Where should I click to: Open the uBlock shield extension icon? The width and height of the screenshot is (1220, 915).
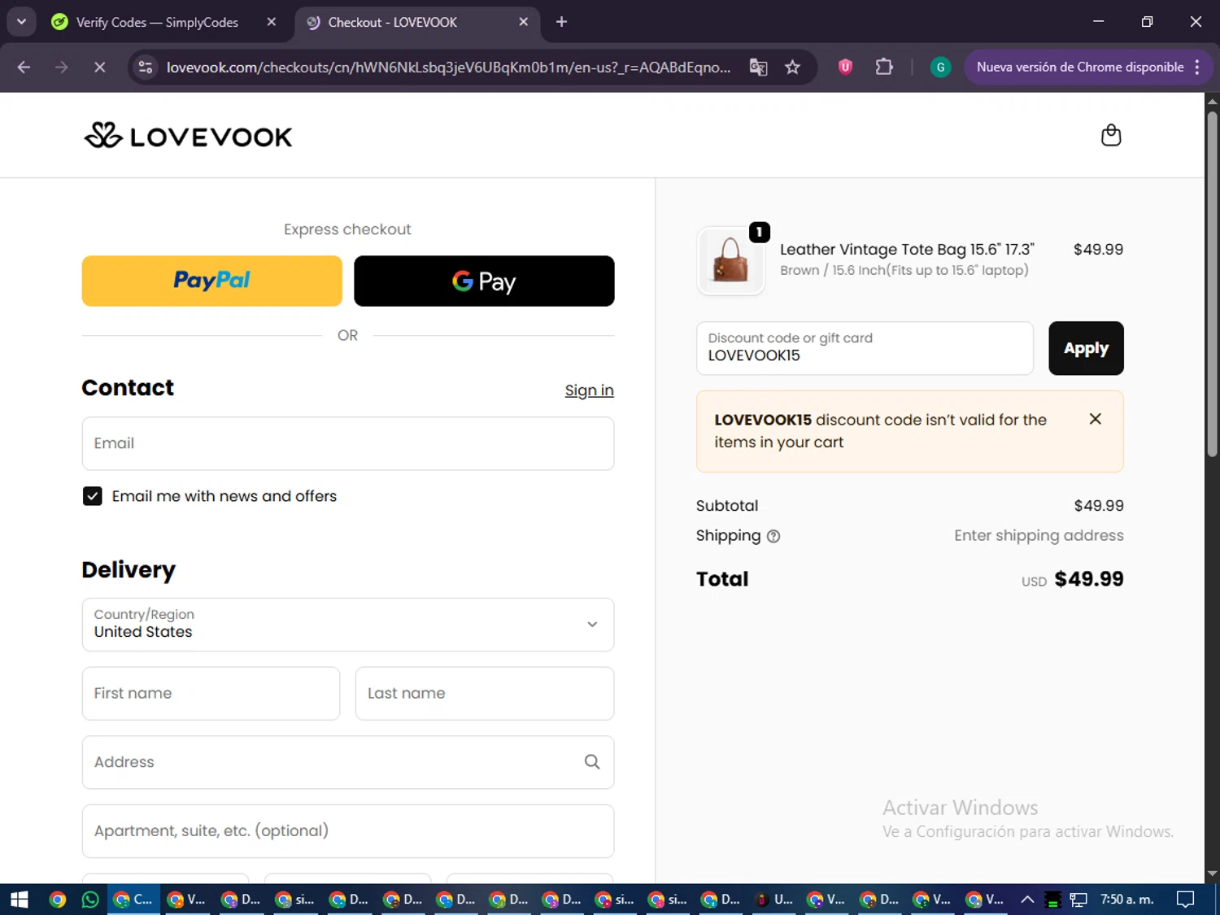(845, 68)
